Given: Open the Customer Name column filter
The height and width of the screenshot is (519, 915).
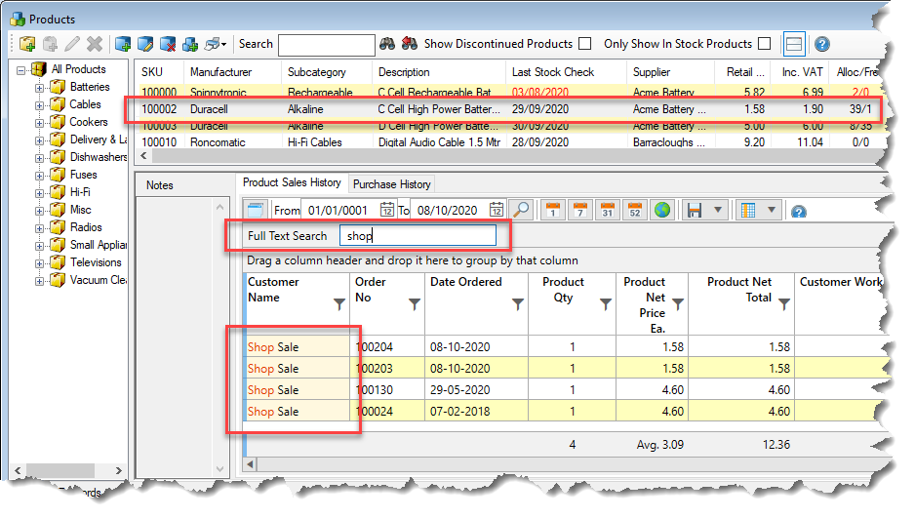Looking at the screenshot, I should point(338,304).
